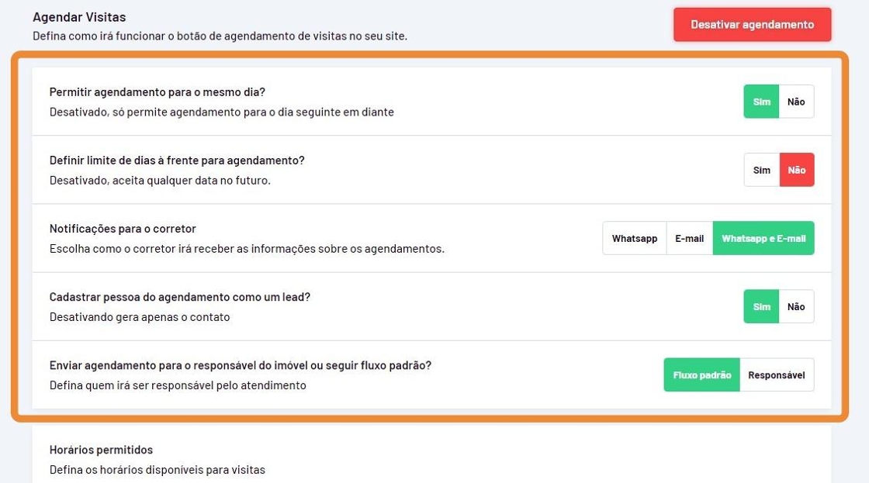Choose the Fluxo padrão option
Viewport: 869px width, 483px height.
coord(701,374)
